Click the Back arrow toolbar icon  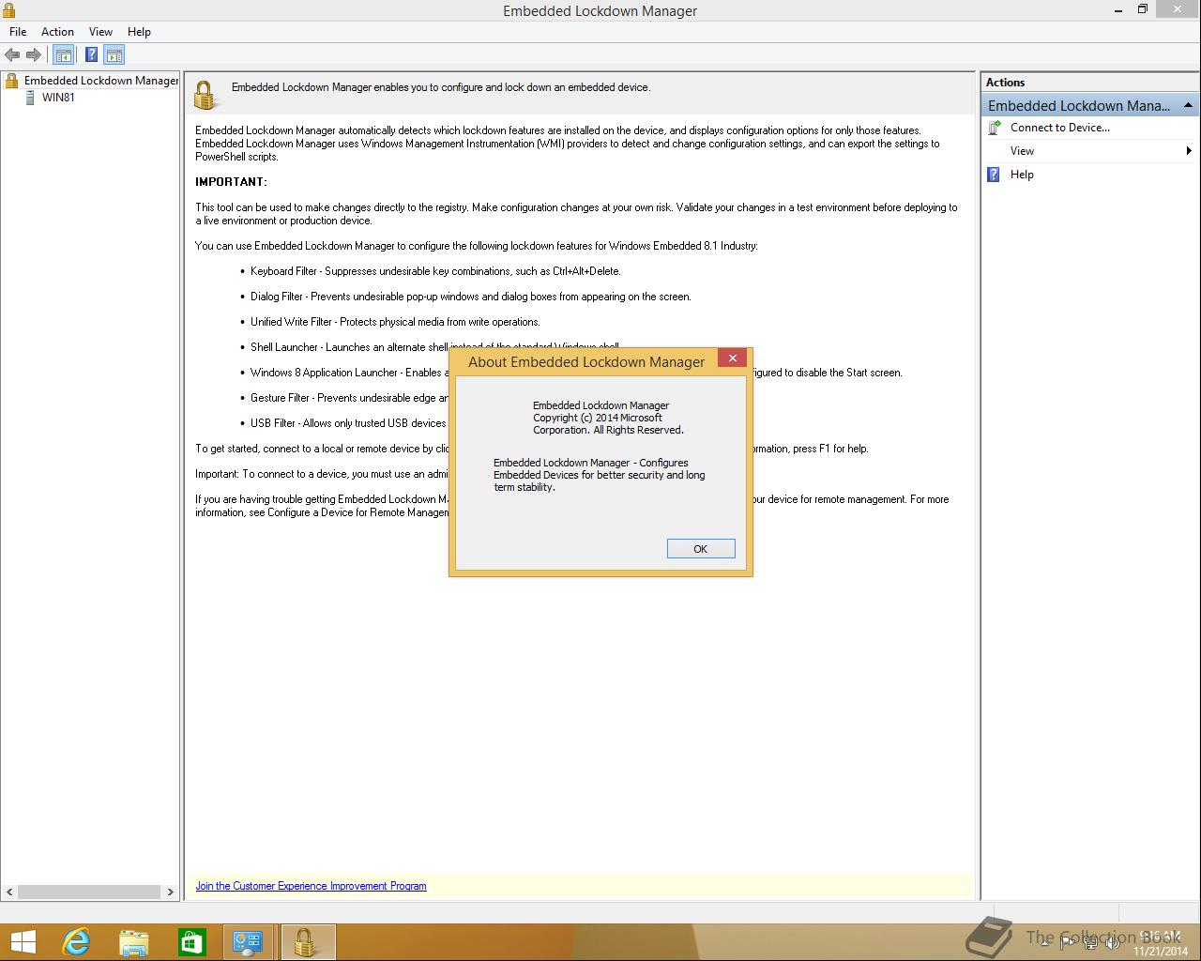pyautogui.click(x=12, y=55)
